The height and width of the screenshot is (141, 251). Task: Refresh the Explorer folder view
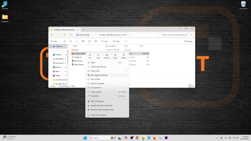click(x=71, y=35)
